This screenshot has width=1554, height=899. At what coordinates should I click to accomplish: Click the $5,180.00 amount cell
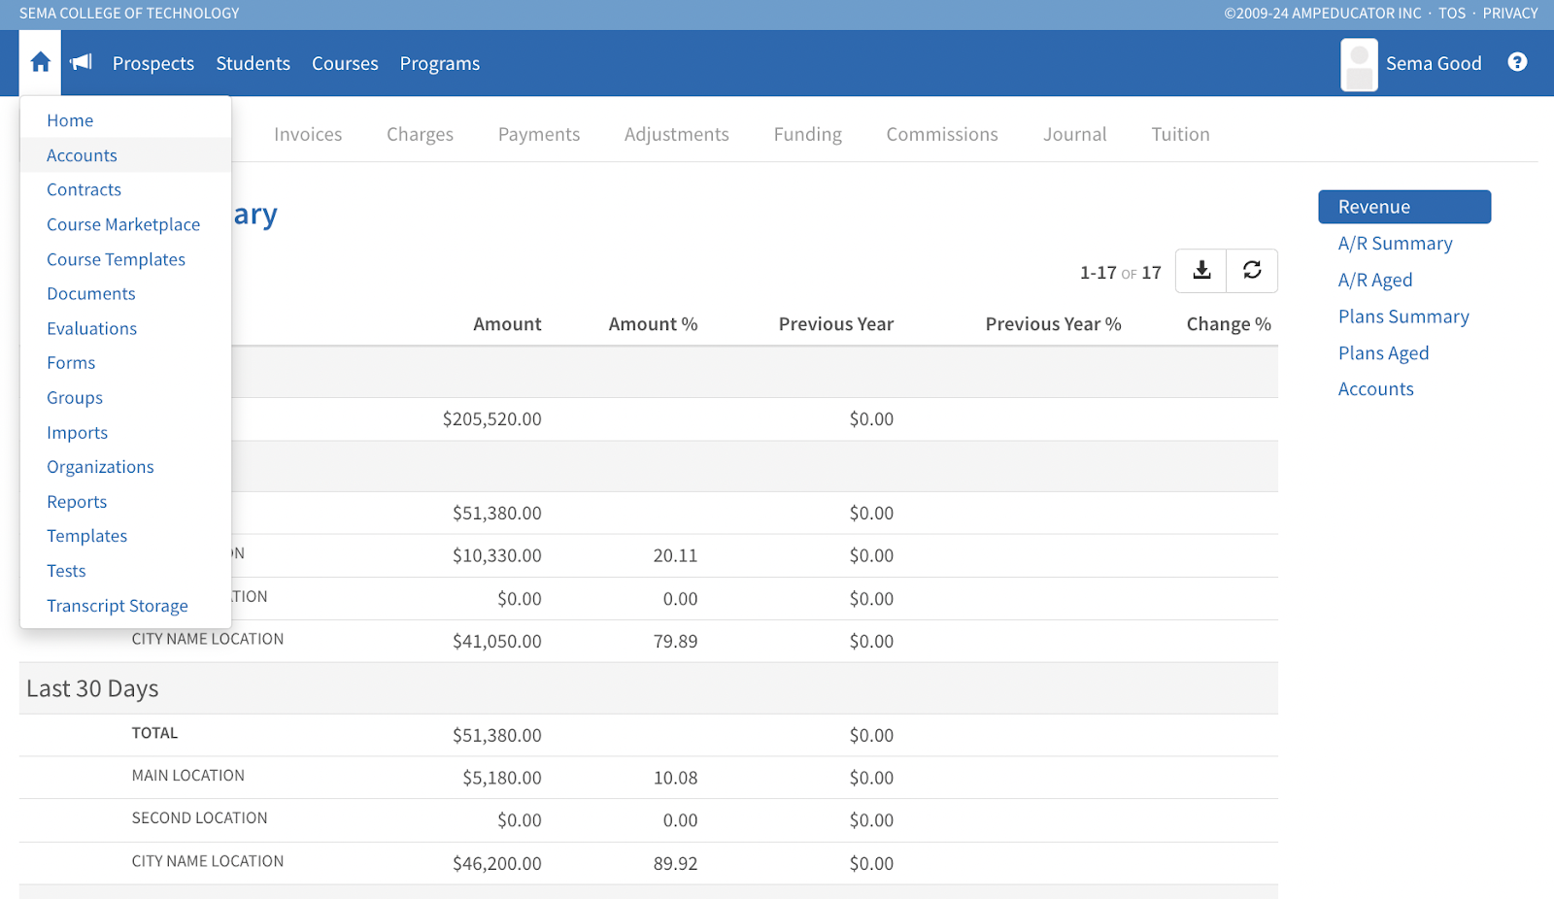pos(502,779)
